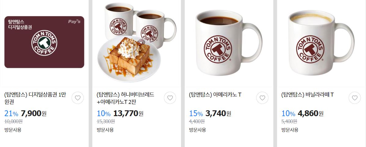This screenshot has height=147, width=366.
Task: Open the (탐앤탐스) 아메리카노 T title link
Action: point(215,95)
